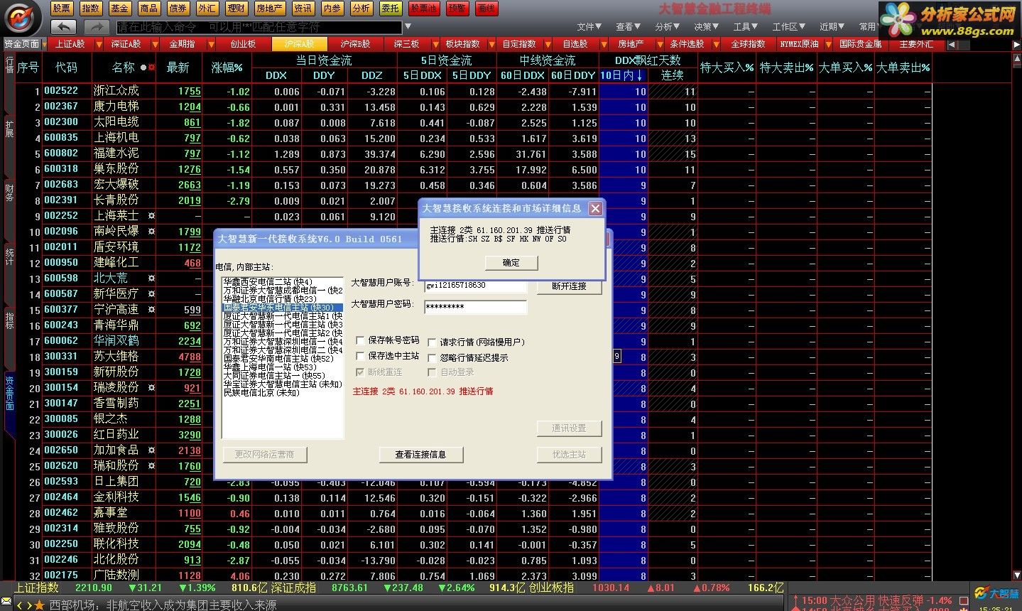Screen dimensions: 1022x611
Task: Sort by the 涨幅% column header
Action: coord(227,67)
